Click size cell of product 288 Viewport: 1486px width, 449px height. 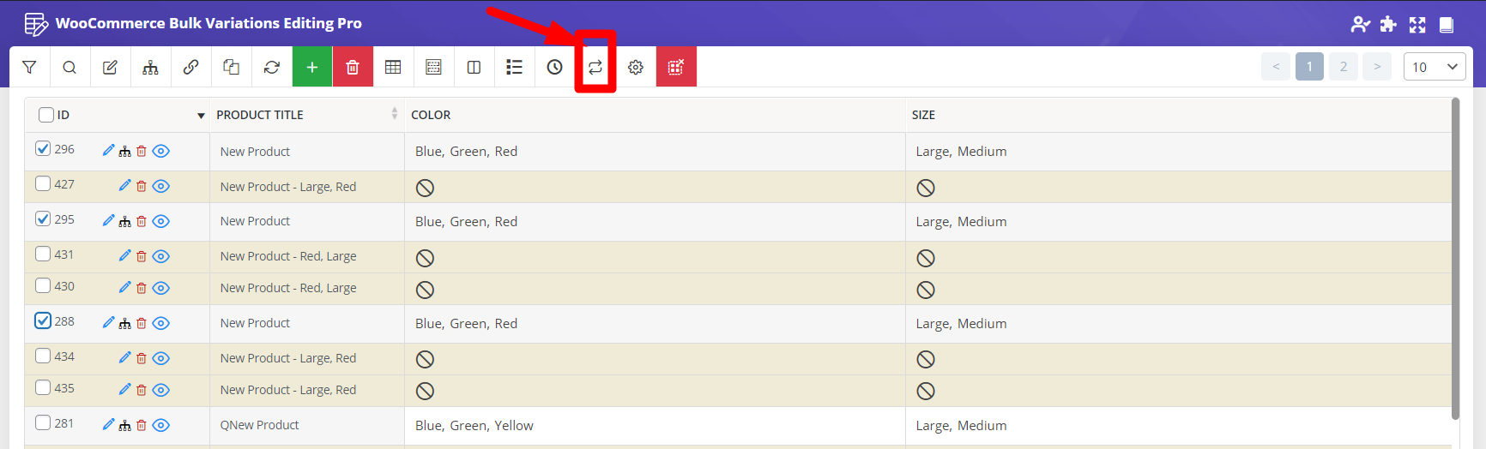click(x=1178, y=324)
